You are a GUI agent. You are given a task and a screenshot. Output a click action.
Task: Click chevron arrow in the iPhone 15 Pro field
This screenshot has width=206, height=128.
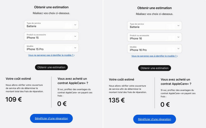point(75,48)
